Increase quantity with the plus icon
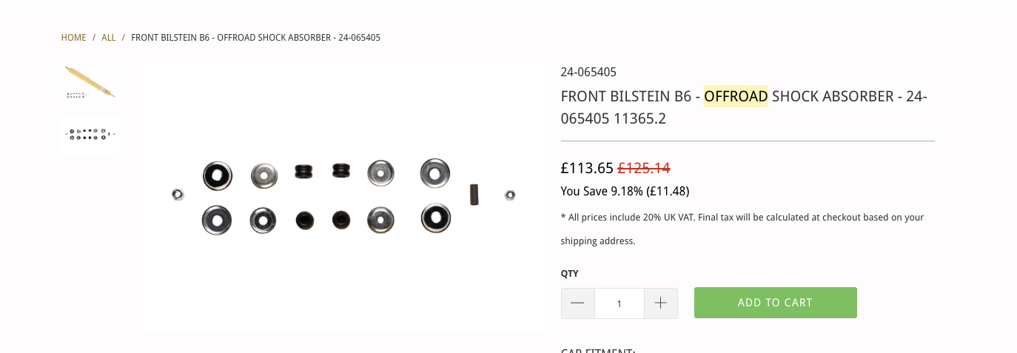This screenshot has height=353, width=1017. (661, 303)
